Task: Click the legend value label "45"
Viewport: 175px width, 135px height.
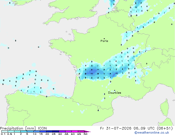Action: (79, 134)
